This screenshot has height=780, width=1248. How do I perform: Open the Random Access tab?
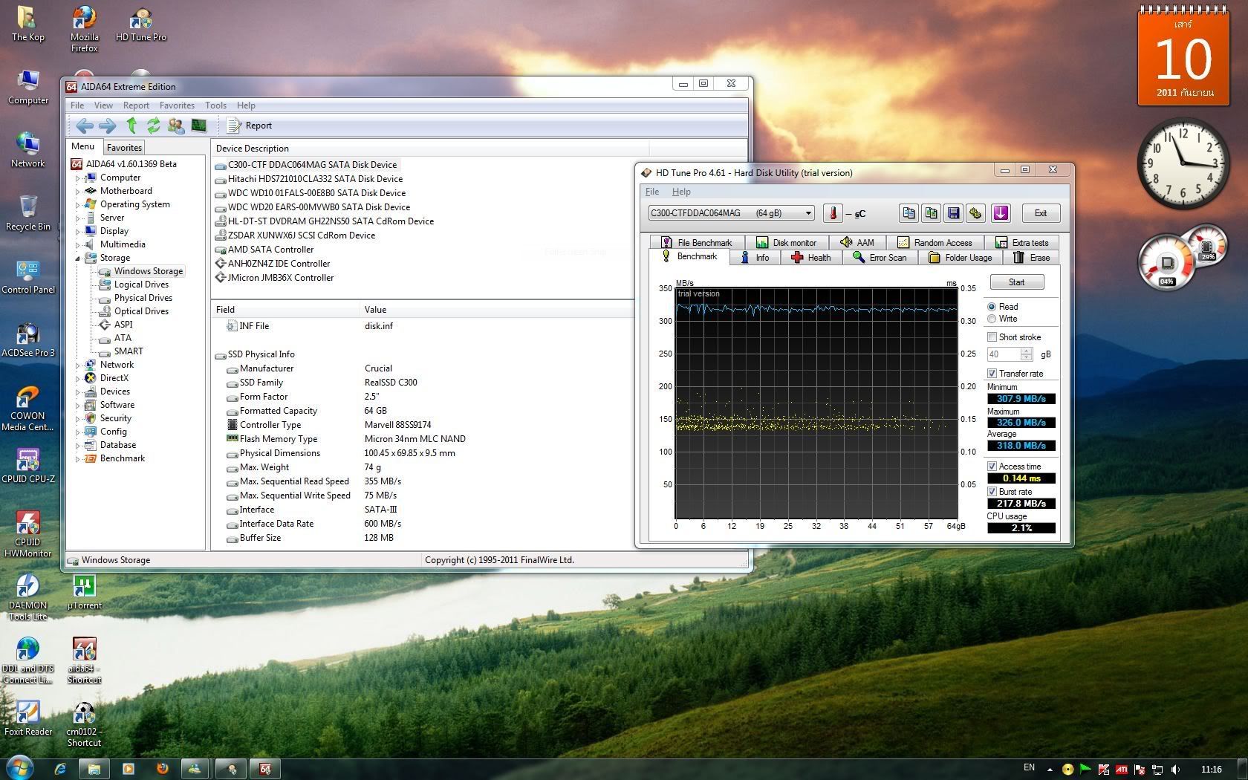pyautogui.click(x=935, y=243)
